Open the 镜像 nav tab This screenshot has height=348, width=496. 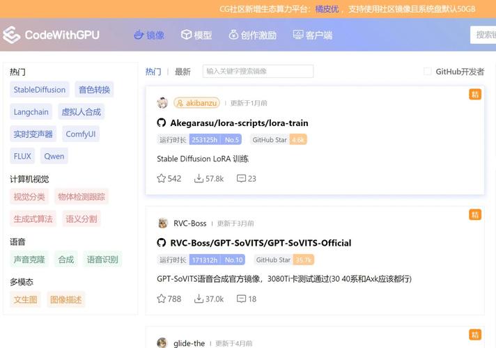pyautogui.click(x=149, y=35)
